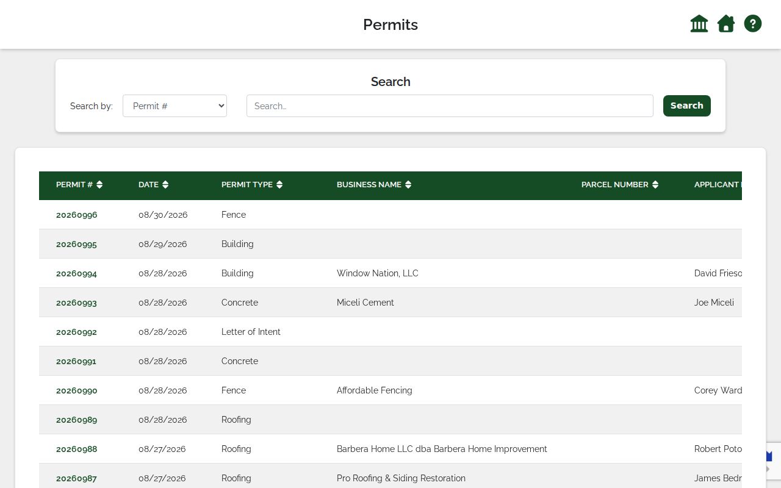Image resolution: width=781 pixels, height=488 pixels.
Task: Click the Permits page heading
Action: tap(390, 24)
